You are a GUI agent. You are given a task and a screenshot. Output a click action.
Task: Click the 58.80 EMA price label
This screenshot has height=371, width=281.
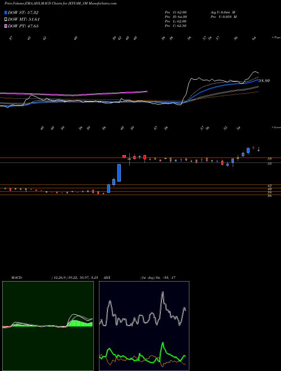pos(265,81)
